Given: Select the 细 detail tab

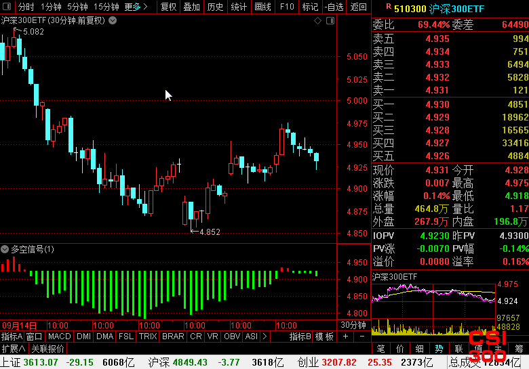Looking at the screenshot, I should pyautogui.click(x=419, y=349).
